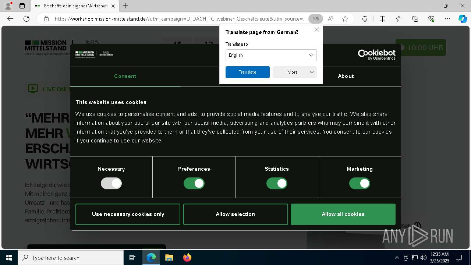Click the Cookiebot by Usercentrics logo
The width and height of the screenshot is (471, 265).
tap(377, 54)
